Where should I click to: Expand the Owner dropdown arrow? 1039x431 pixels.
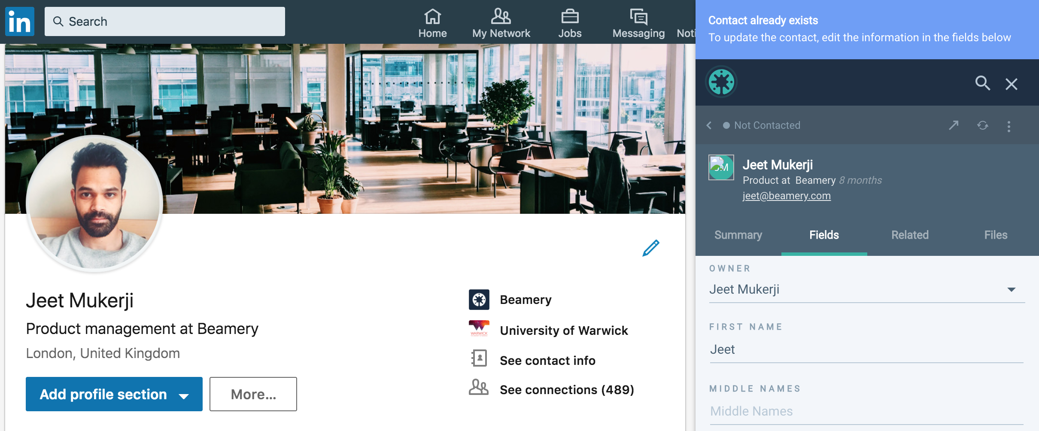pos(1012,290)
